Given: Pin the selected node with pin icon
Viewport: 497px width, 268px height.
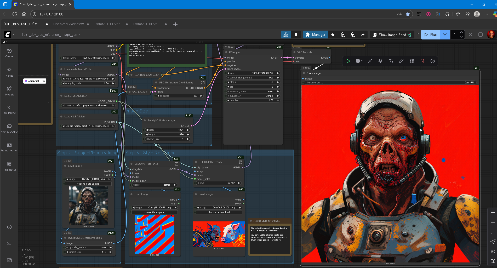Looking at the screenshot, I should [x=380, y=61].
